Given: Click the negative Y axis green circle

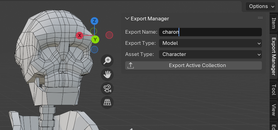Looking at the screenshot, I should point(93,31).
